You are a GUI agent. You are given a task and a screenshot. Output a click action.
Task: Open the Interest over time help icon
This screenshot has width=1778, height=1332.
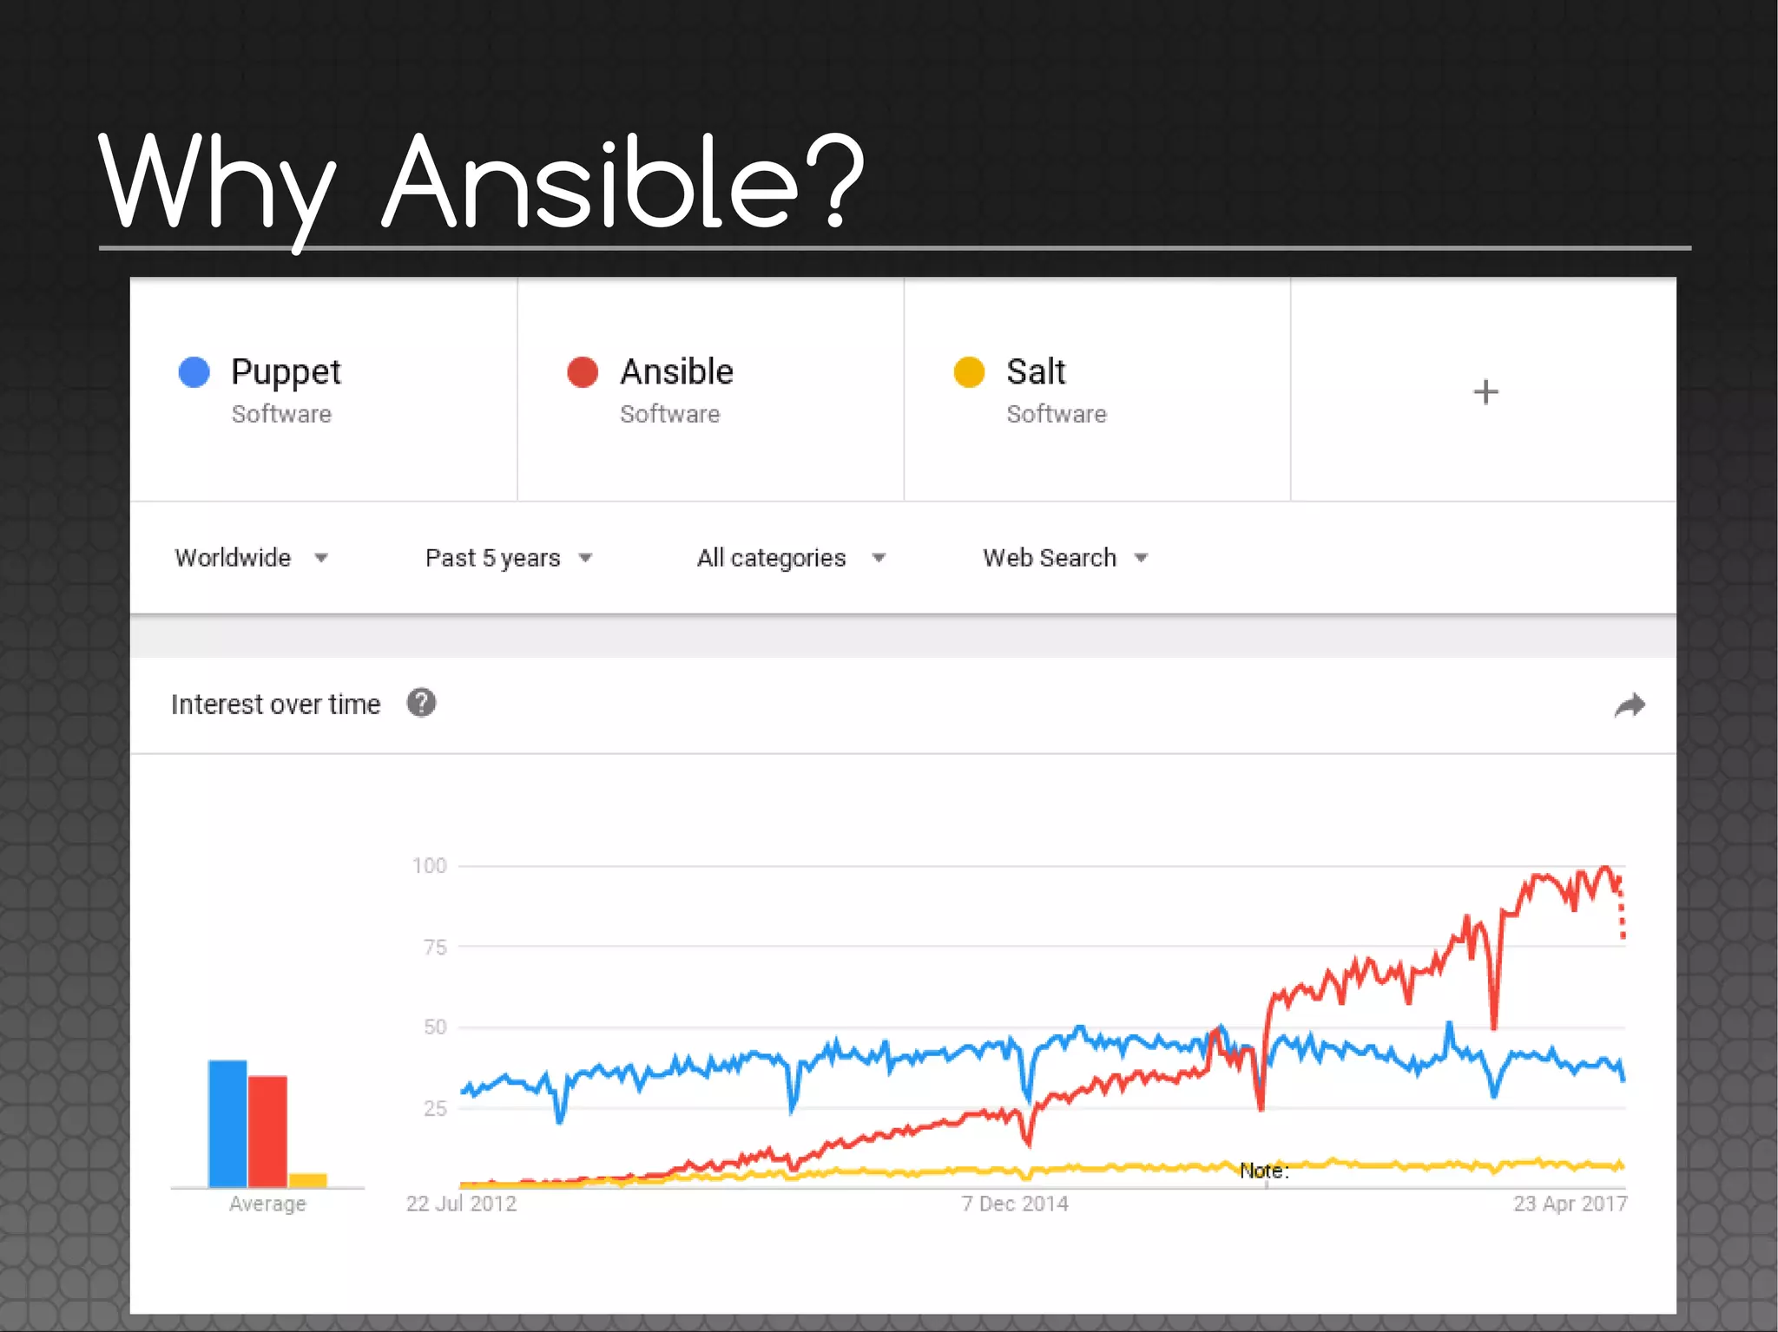pyautogui.click(x=421, y=703)
